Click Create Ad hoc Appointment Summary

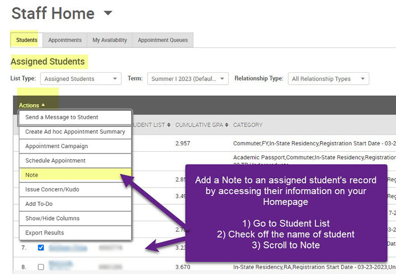(75, 132)
